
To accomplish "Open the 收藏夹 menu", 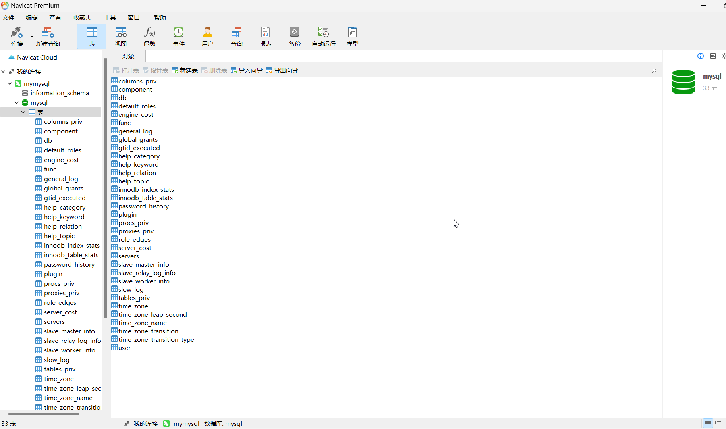I will 82,17.
